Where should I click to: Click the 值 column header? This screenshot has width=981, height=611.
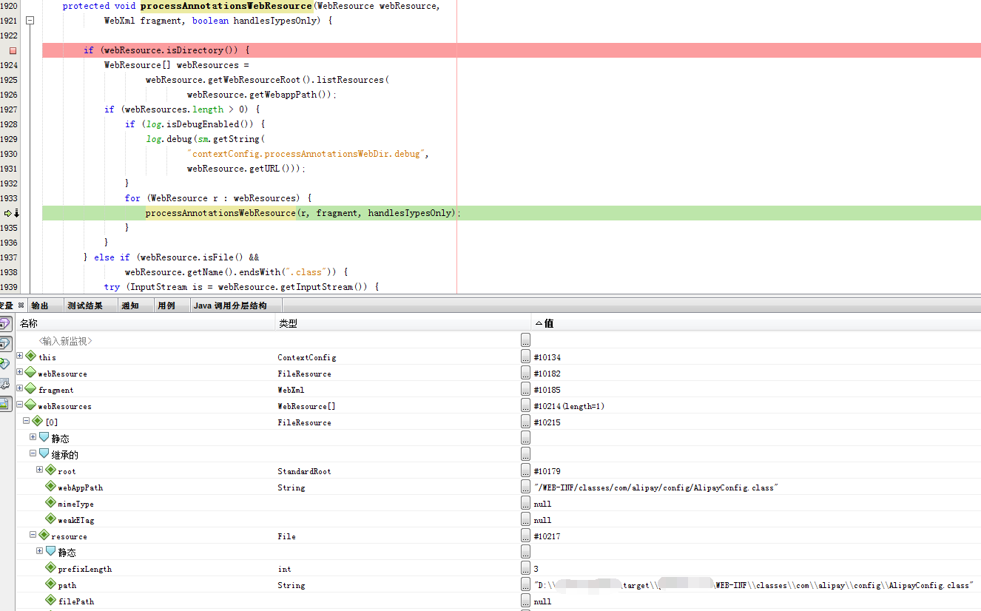[x=756, y=323]
